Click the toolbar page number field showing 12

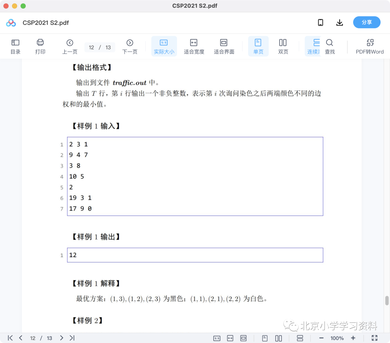(91, 48)
